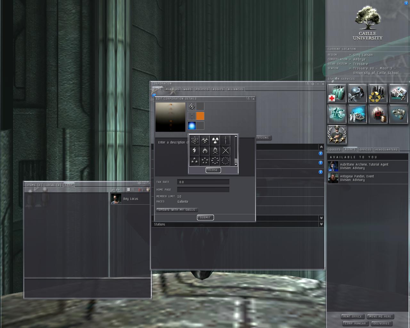Viewport: 410px width, 328px height.
Task: Pick the biohazard emblem in logo picker
Action: (x=205, y=140)
